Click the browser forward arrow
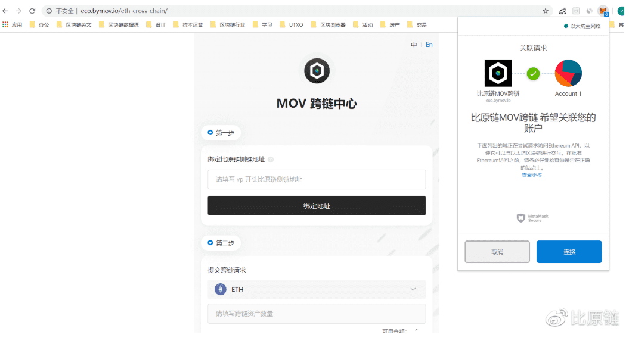 pyautogui.click(x=18, y=11)
